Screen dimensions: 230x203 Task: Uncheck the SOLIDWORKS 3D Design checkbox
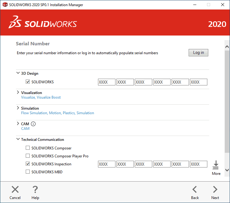pyautogui.click(x=28, y=82)
